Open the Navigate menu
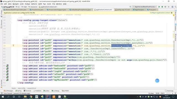Viewport: 177px width, 99px height. pyautogui.click(x=15, y=4)
